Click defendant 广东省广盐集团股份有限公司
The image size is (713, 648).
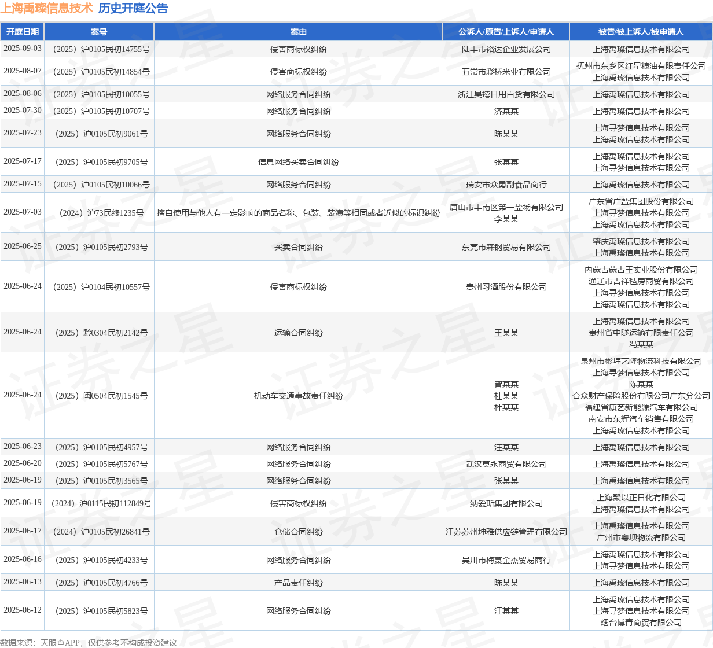click(641, 201)
